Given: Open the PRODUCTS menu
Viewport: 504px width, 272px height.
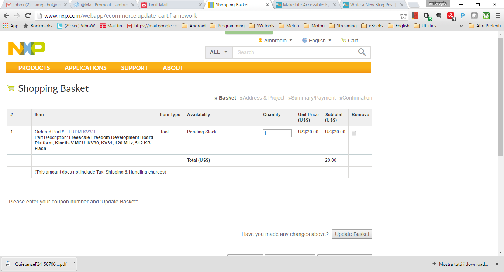Looking at the screenshot, I should pyautogui.click(x=34, y=68).
